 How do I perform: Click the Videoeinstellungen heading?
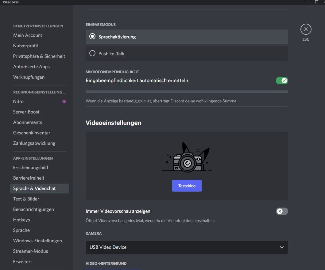pos(113,123)
